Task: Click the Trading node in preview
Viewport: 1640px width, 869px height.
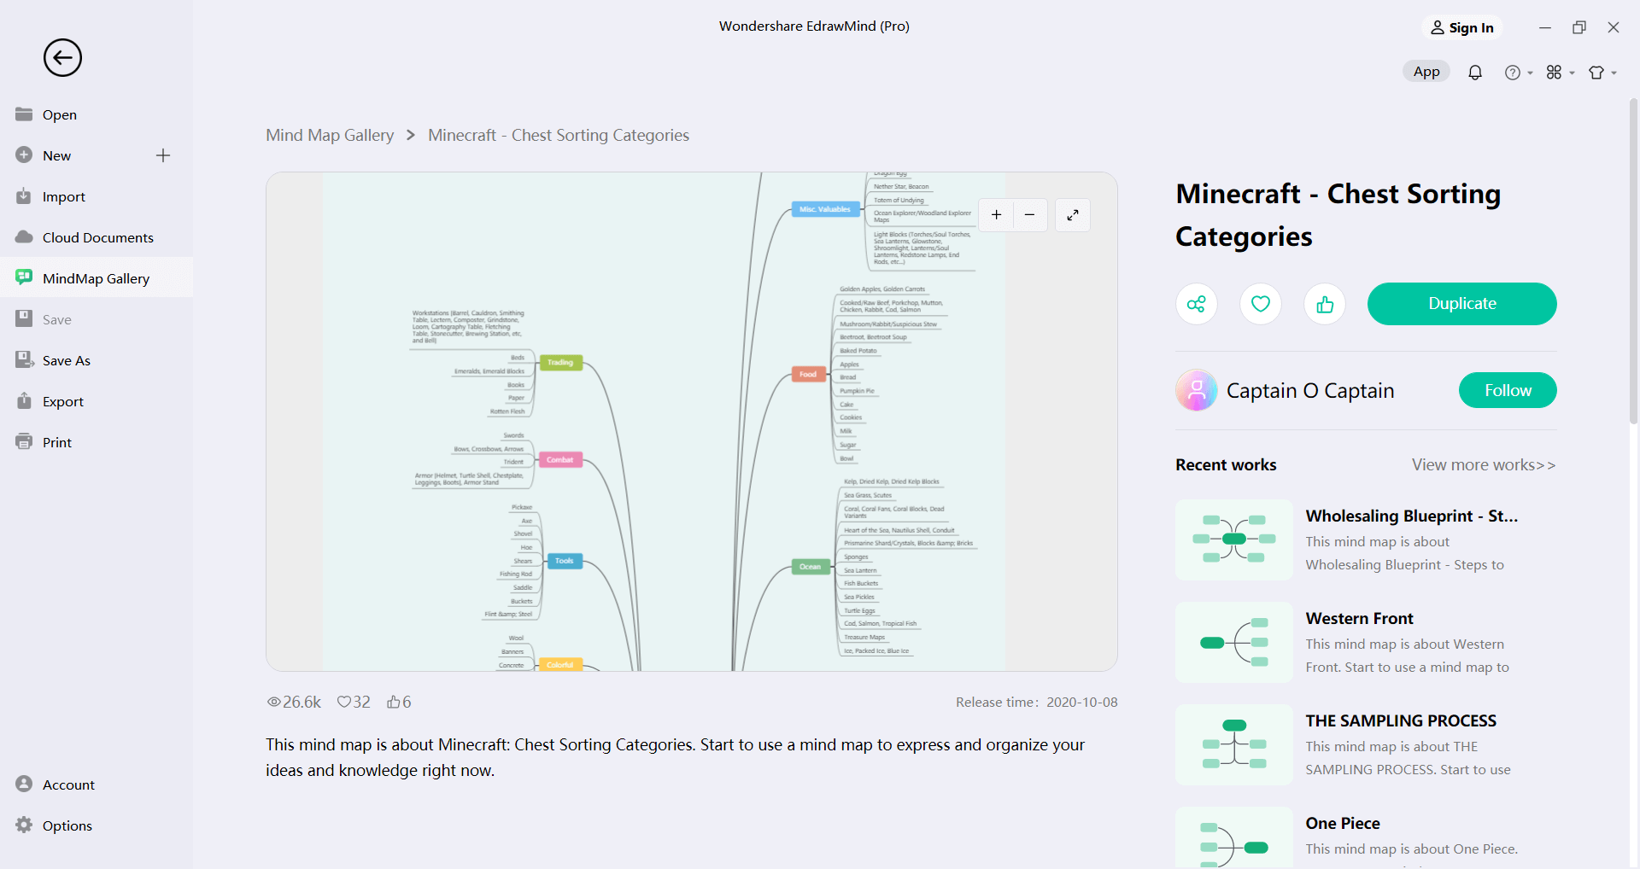Action: pos(560,363)
